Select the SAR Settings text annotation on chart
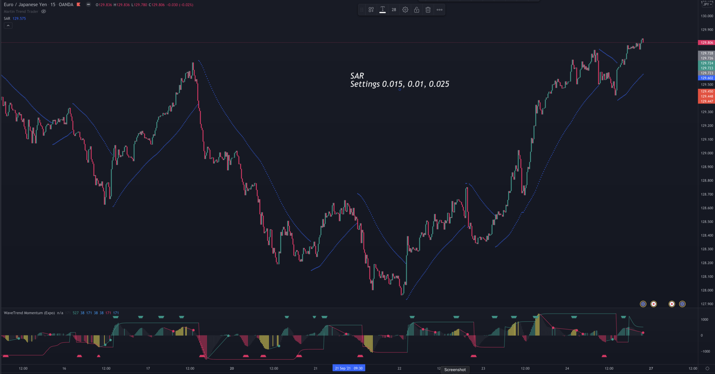This screenshot has width=715, height=374. (399, 80)
